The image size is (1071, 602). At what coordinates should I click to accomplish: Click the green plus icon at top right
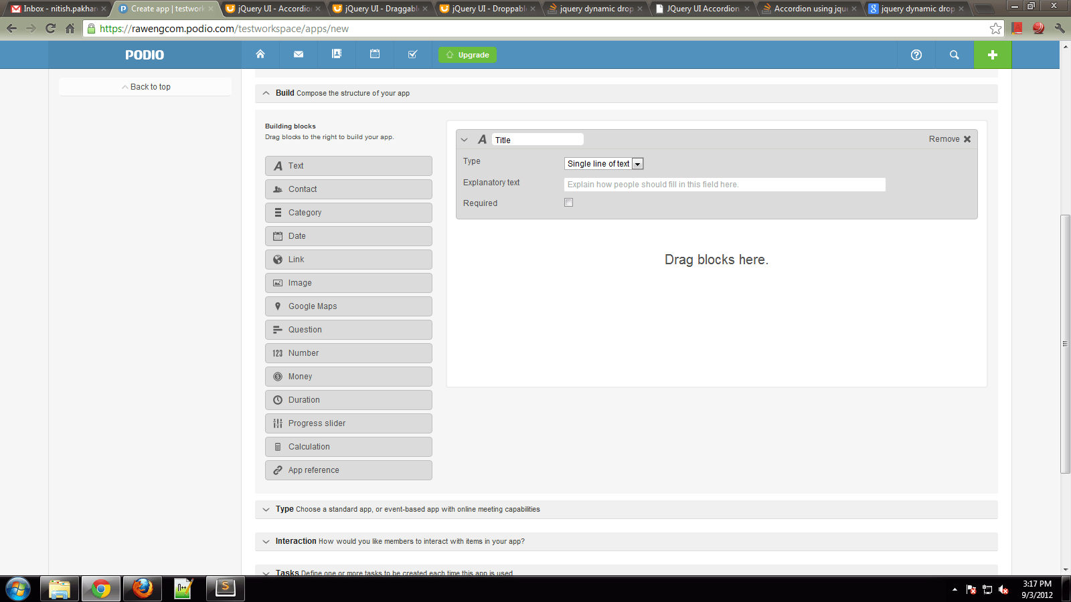(992, 55)
